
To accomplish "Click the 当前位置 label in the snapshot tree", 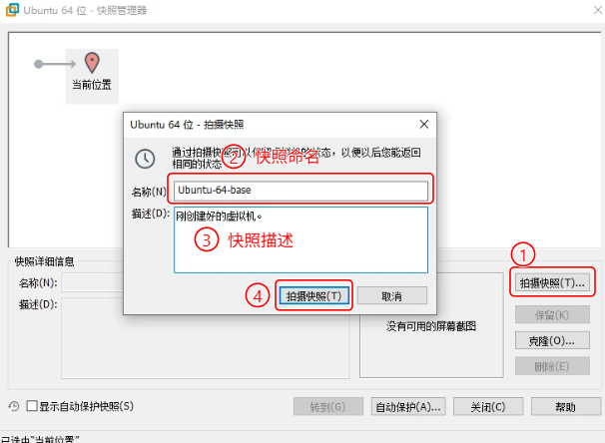I will tap(92, 85).
